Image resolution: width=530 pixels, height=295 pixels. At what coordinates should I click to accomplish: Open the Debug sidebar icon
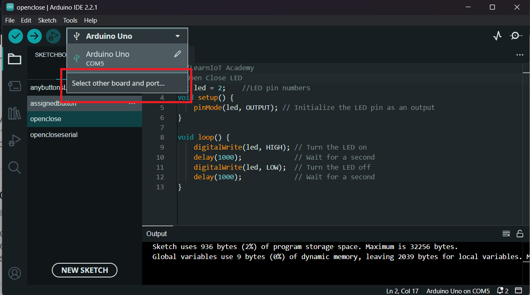point(15,140)
